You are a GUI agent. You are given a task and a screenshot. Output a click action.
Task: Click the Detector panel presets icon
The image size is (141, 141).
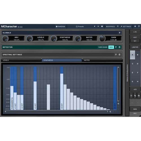(120, 47)
